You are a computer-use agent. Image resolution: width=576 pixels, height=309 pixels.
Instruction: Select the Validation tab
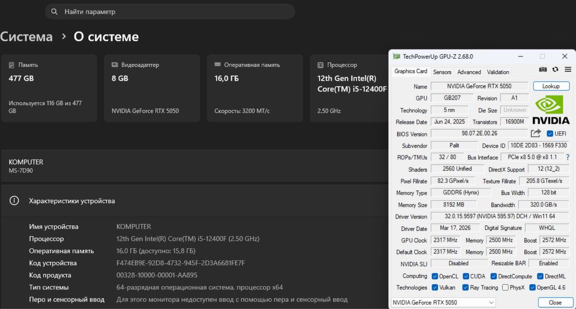pyautogui.click(x=498, y=72)
